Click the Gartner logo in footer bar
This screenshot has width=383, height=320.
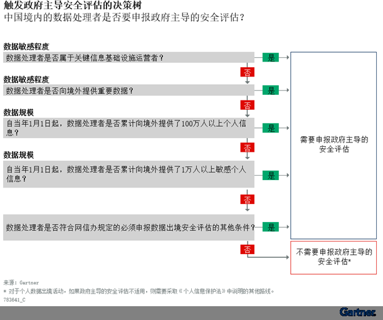357,312
